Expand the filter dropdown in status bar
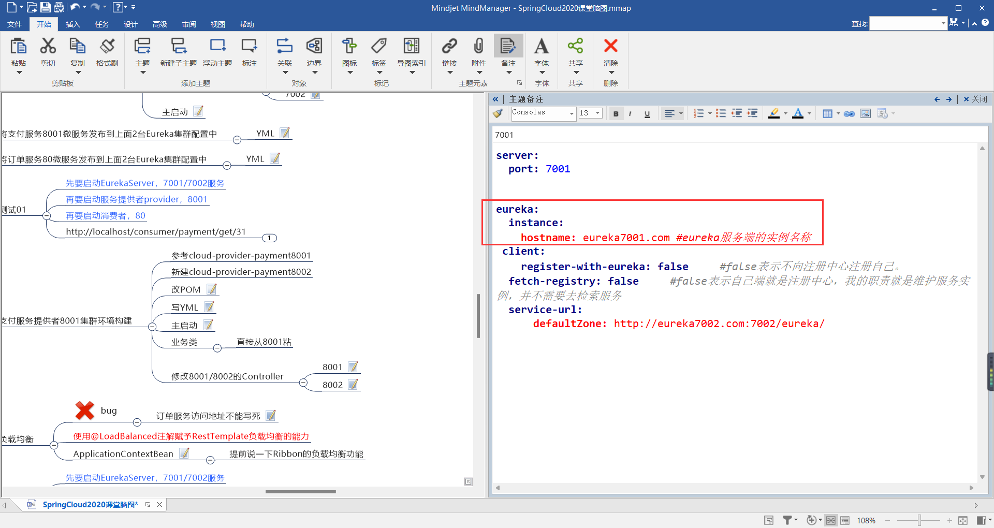This screenshot has width=994, height=528. [796, 520]
